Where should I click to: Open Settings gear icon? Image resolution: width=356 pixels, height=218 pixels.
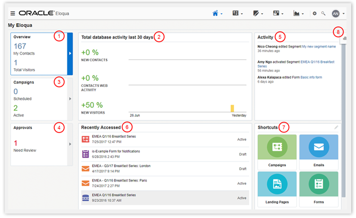(314, 13)
